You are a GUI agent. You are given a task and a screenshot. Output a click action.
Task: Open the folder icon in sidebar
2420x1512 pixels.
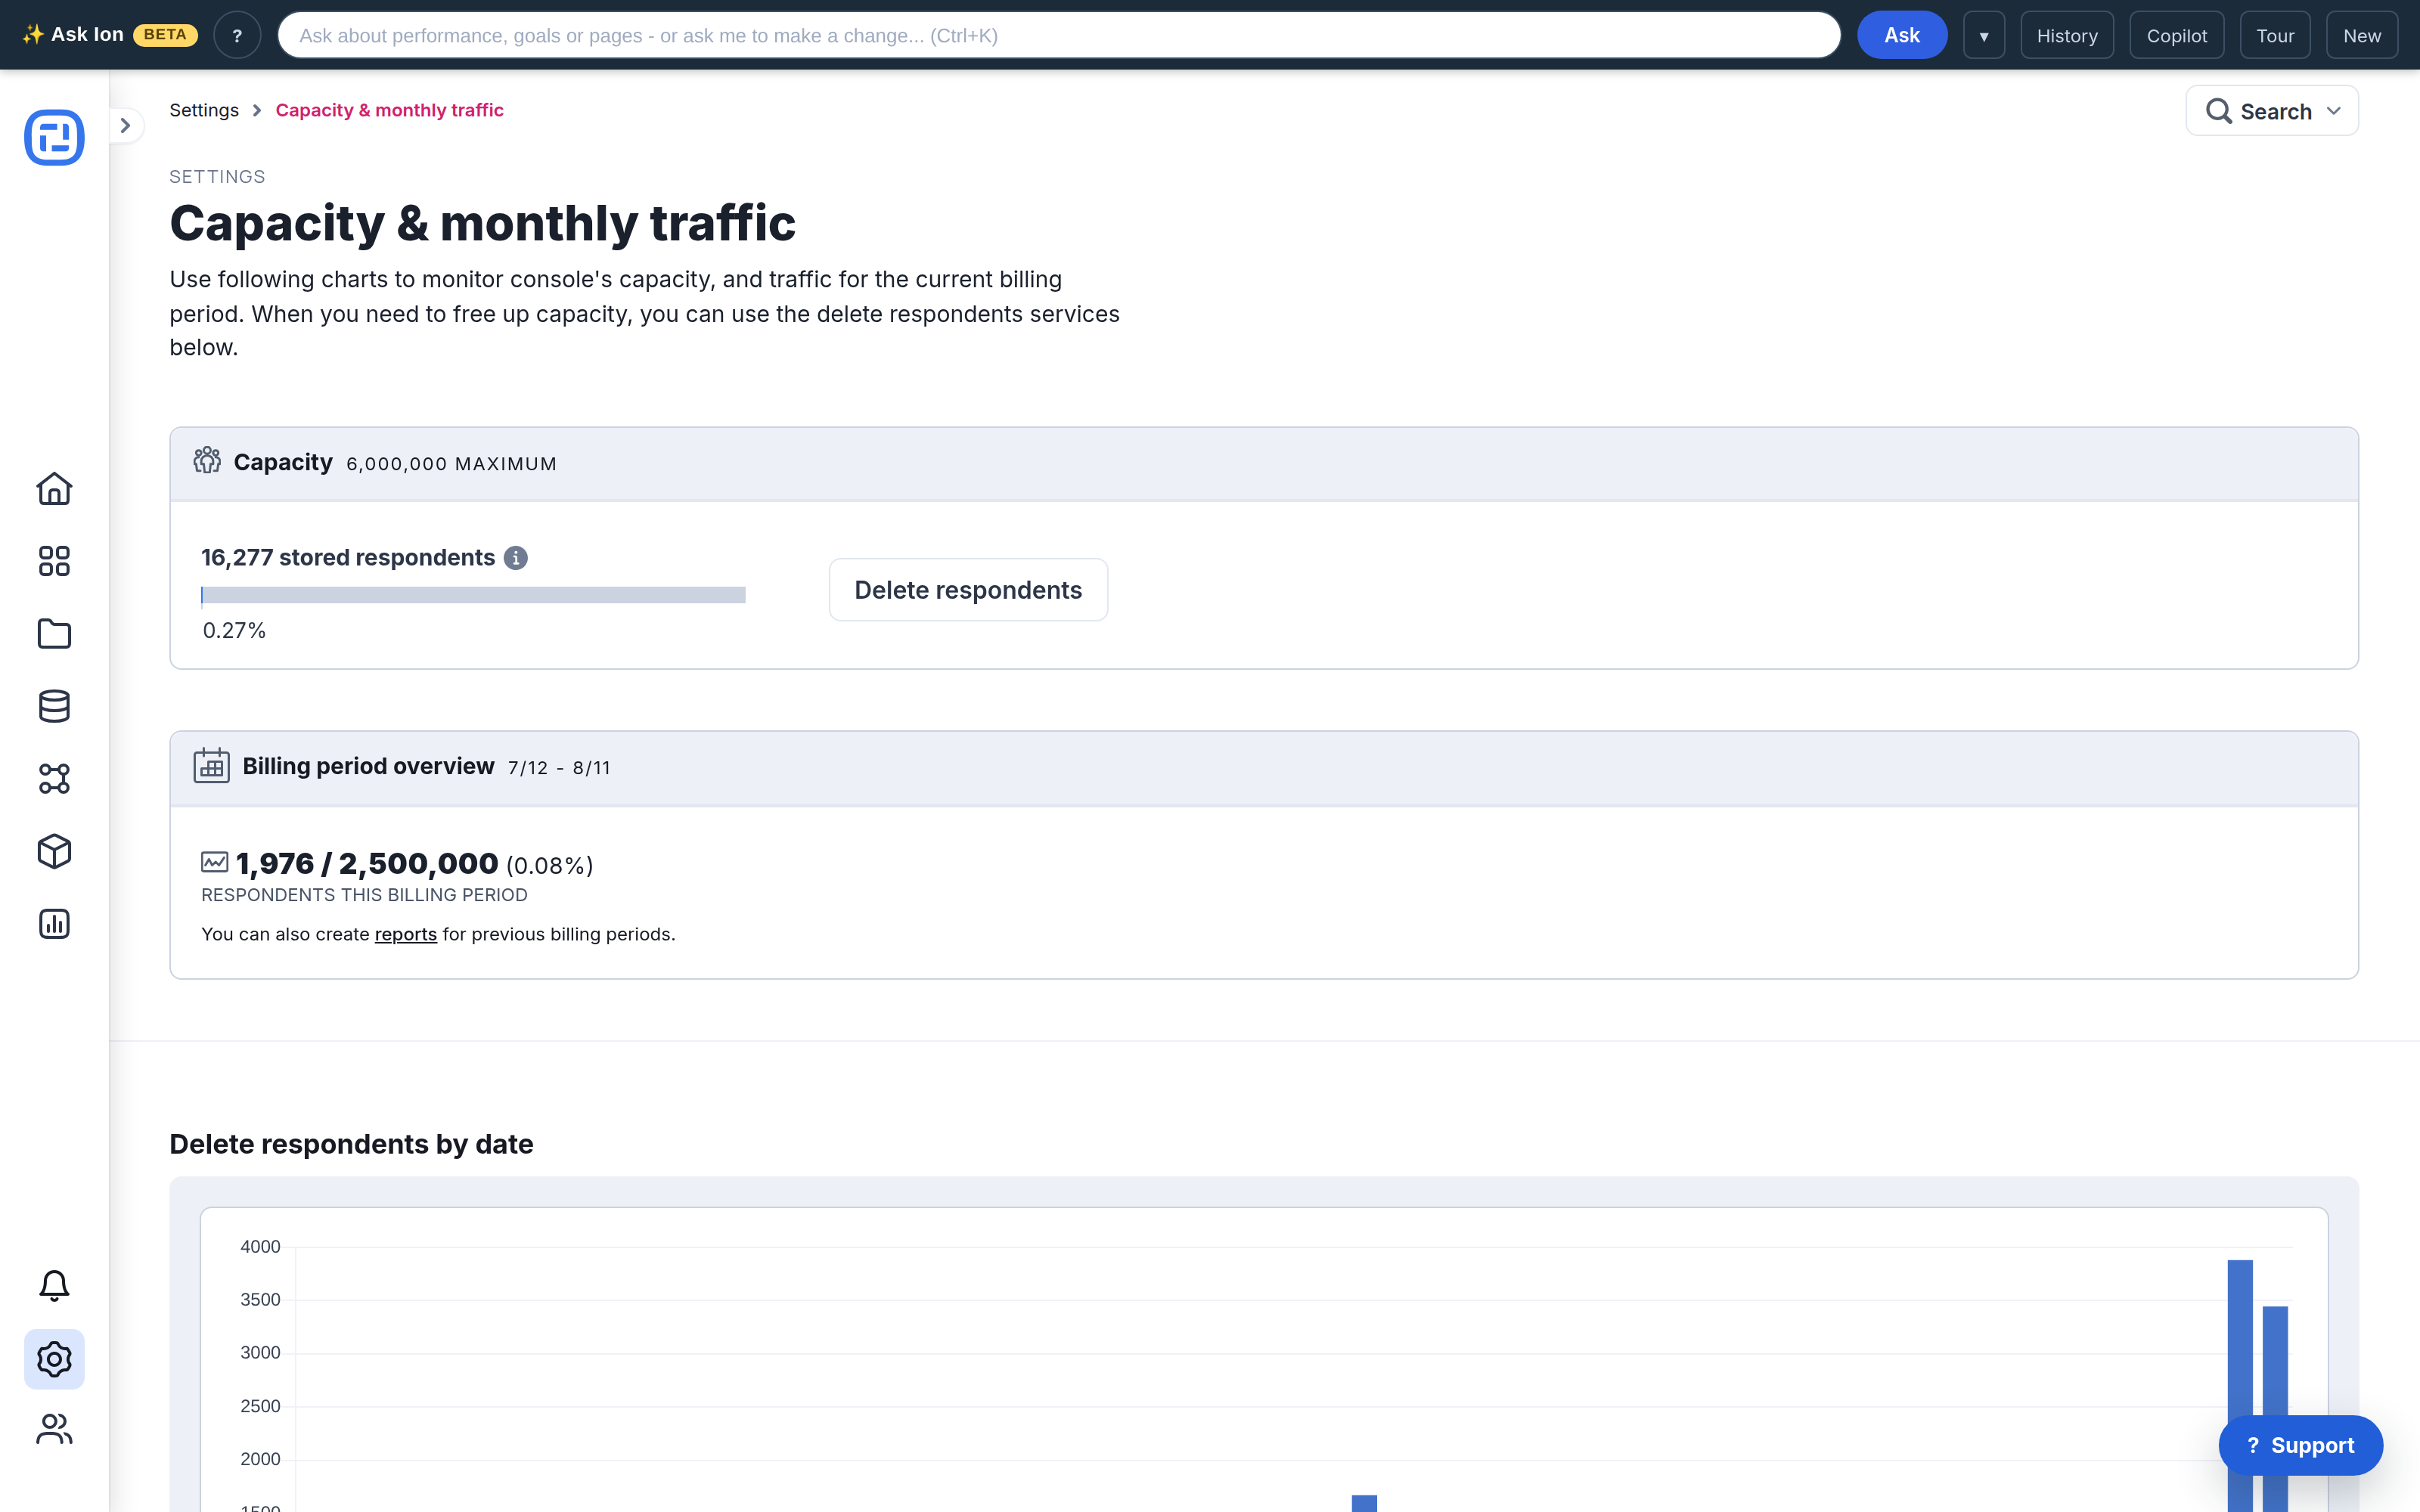point(54,634)
